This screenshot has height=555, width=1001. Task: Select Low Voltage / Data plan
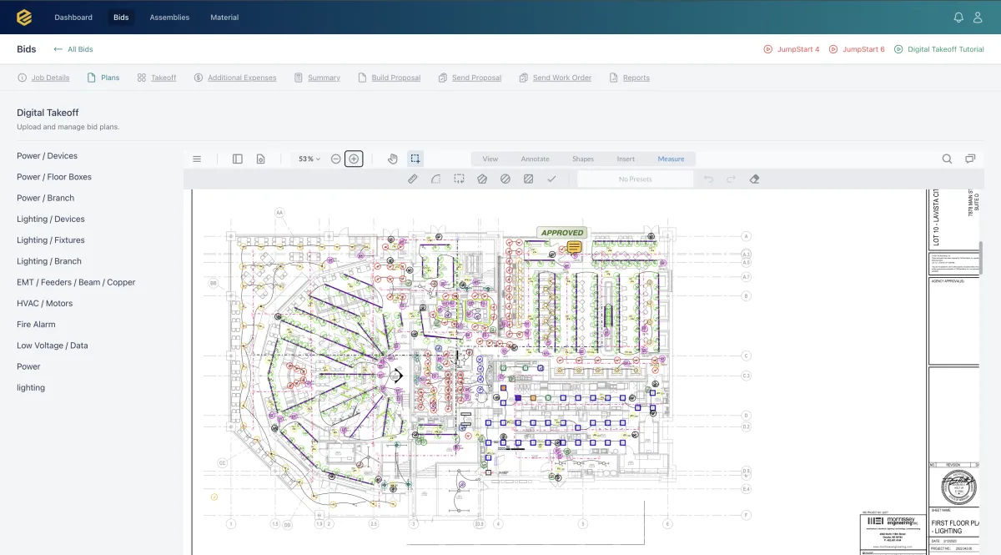53,346
